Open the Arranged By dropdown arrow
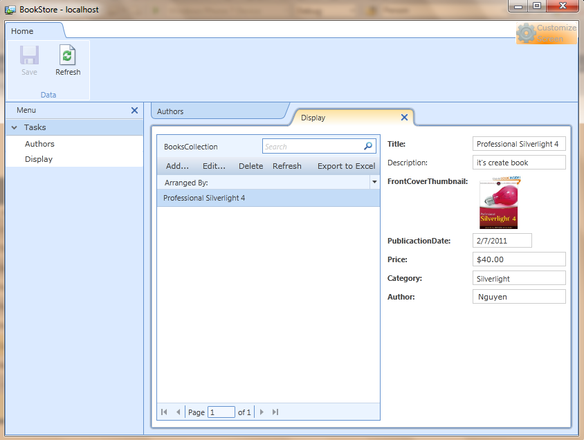The width and height of the screenshot is (584, 440). [x=374, y=183]
